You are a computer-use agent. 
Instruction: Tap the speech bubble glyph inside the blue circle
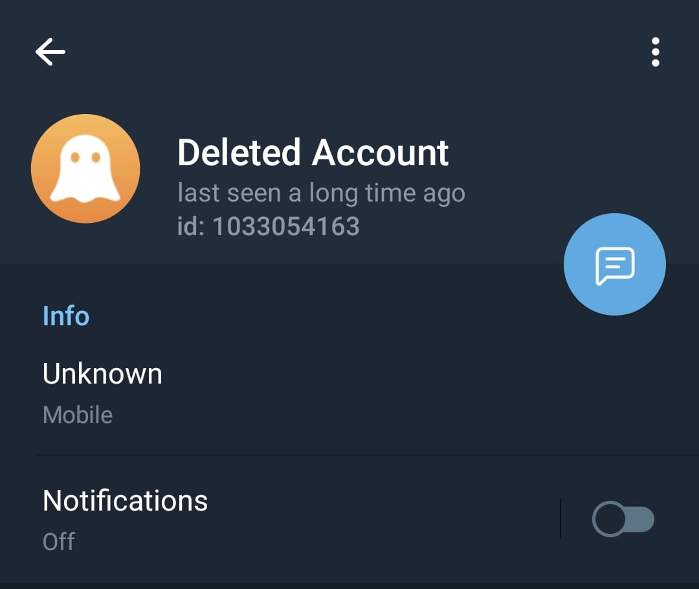[614, 266]
